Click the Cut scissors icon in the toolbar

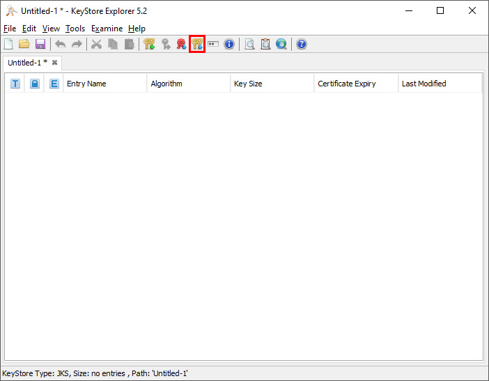pos(96,44)
